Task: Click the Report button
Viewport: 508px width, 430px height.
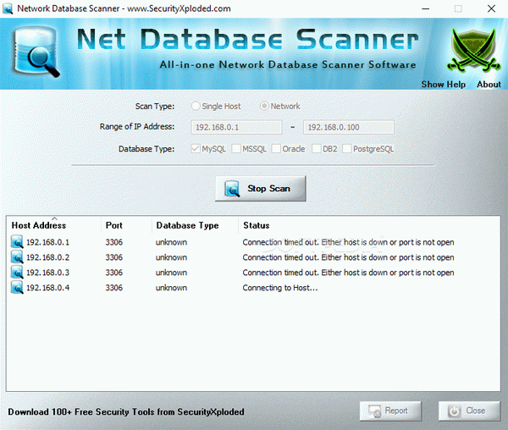Action: [x=390, y=411]
